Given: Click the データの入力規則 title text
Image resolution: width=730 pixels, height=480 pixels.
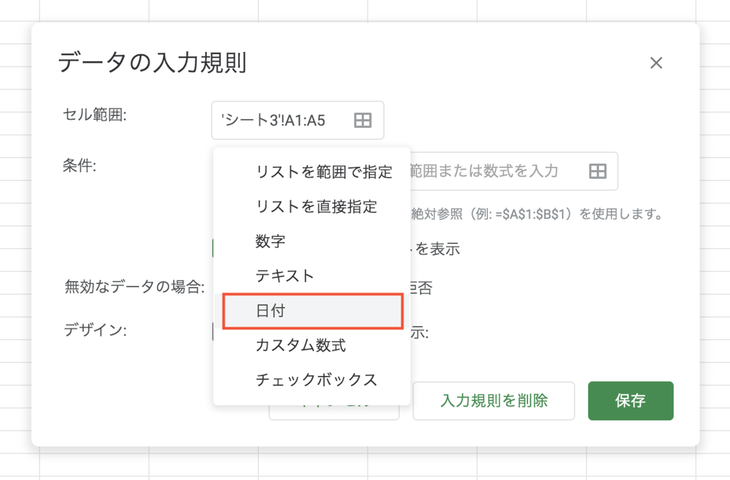Looking at the screenshot, I should [x=153, y=63].
